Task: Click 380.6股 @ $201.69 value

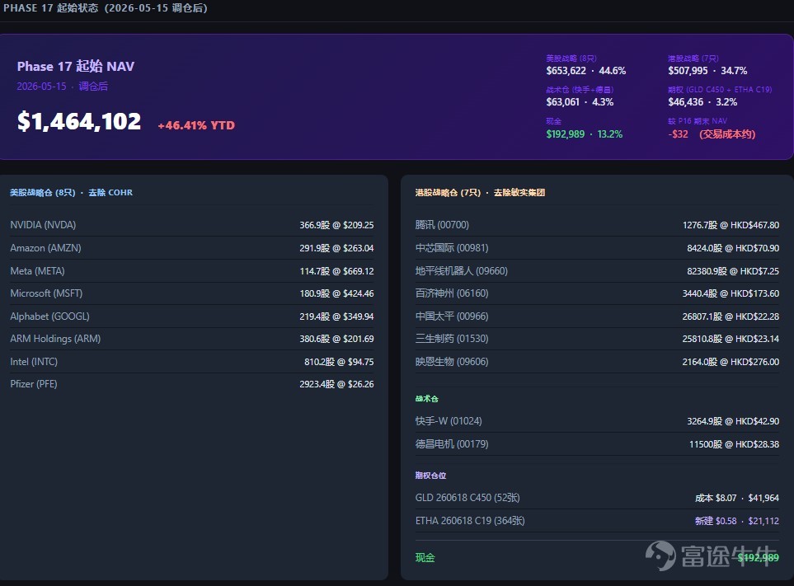Action: (336, 339)
